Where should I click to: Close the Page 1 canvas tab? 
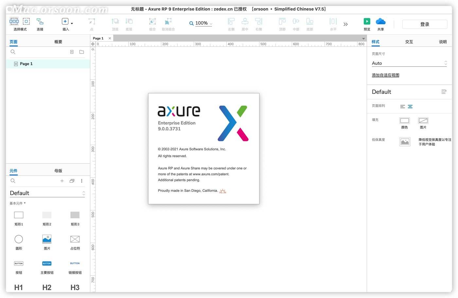[110, 38]
